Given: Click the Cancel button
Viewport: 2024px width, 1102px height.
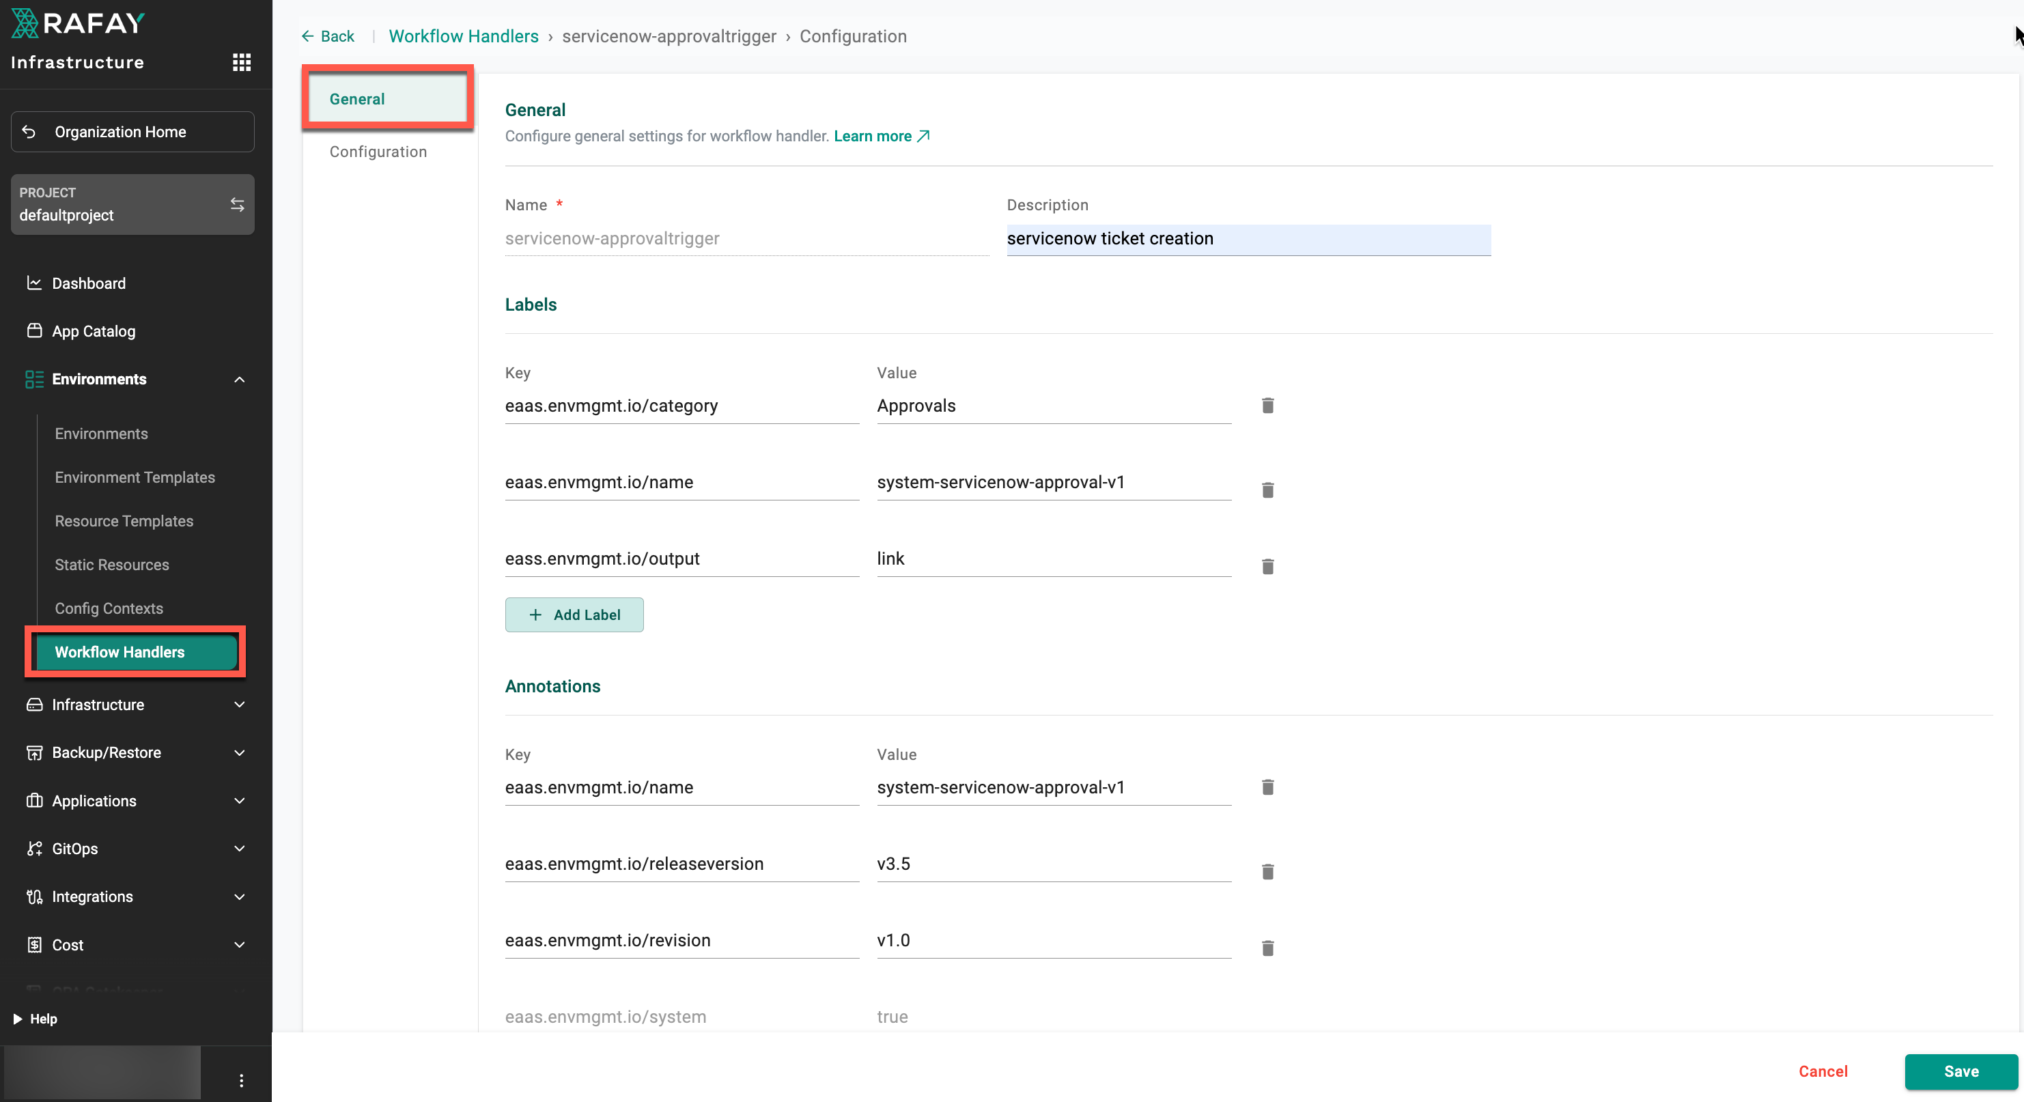Looking at the screenshot, I should [1823, 1071].
